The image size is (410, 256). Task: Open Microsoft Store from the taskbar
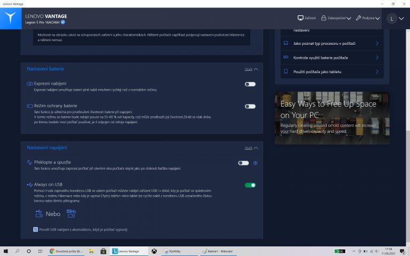(103, 251)
